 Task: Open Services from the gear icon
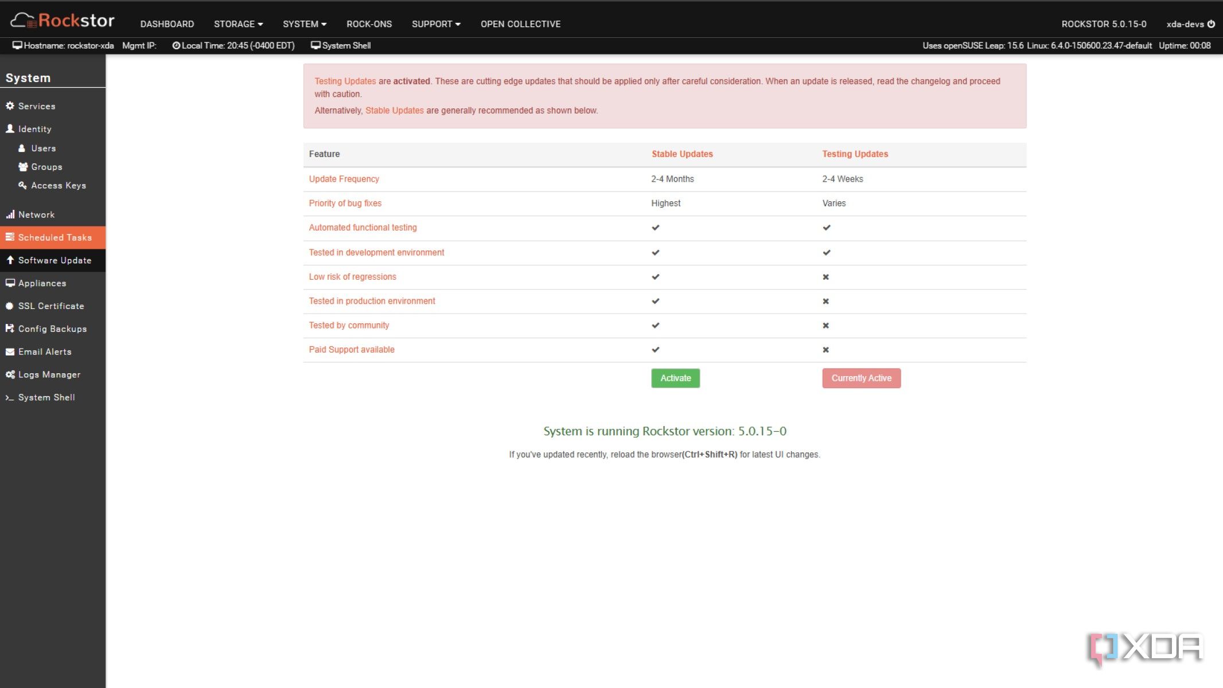10,106
